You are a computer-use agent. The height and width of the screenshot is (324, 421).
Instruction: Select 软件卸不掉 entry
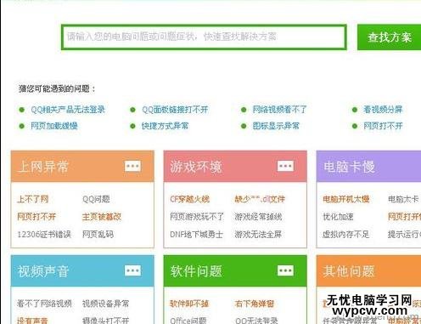pyautogui.click(x=189, y=304)
